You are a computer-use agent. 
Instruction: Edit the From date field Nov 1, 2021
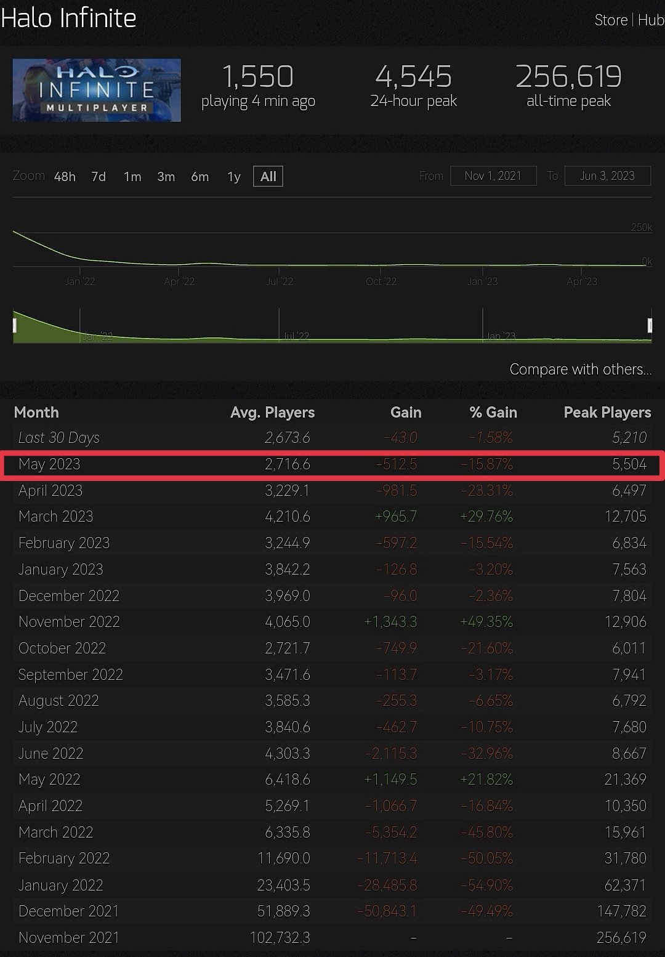coord(493,176)
